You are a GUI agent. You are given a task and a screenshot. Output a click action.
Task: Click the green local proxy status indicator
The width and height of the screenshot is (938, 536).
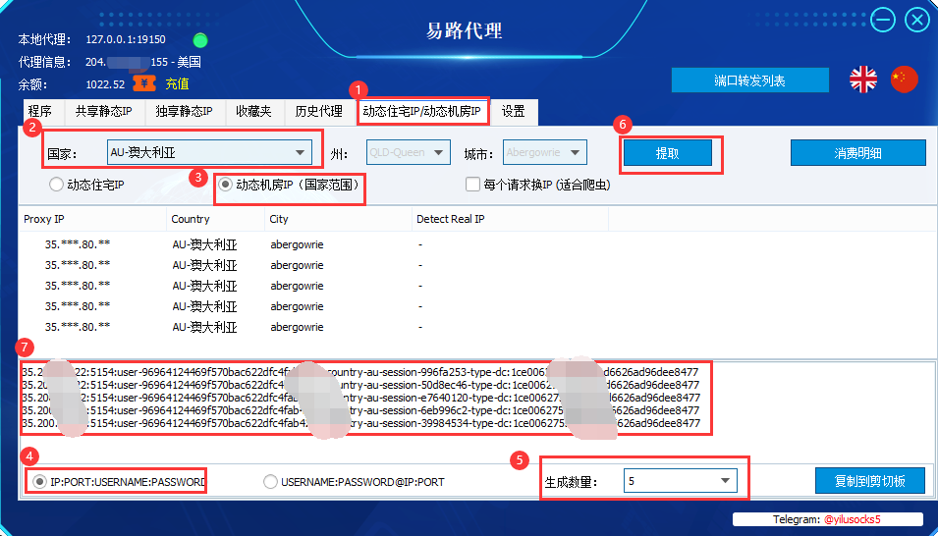pyautogui.click(x=200, y=40)
